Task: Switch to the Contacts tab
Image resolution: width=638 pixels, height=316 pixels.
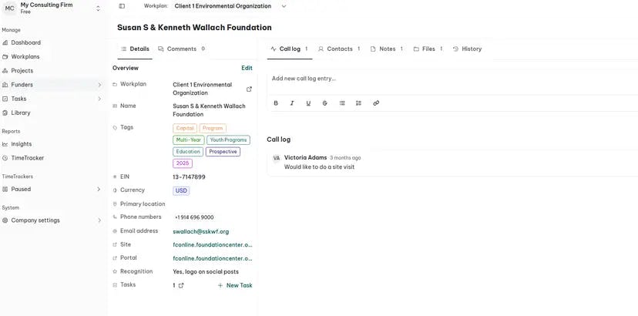Action: coord(339,49)
